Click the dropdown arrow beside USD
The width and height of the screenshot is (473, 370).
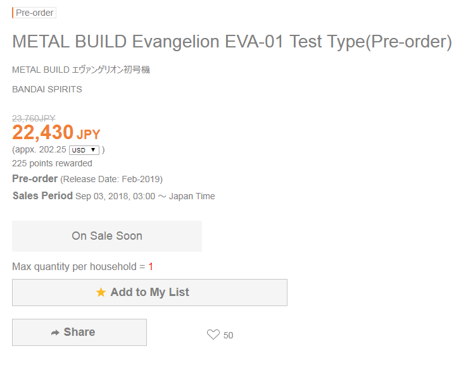click(x=93, y=150)
